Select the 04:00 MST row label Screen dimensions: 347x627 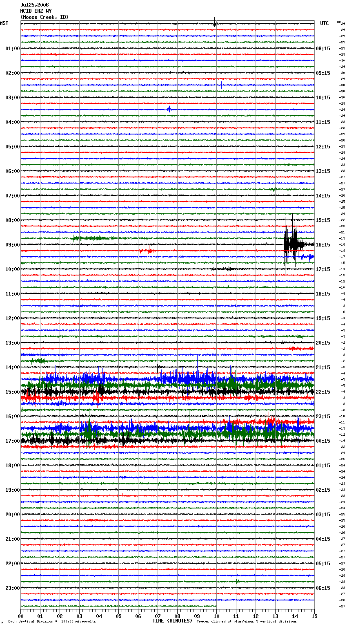13,122
